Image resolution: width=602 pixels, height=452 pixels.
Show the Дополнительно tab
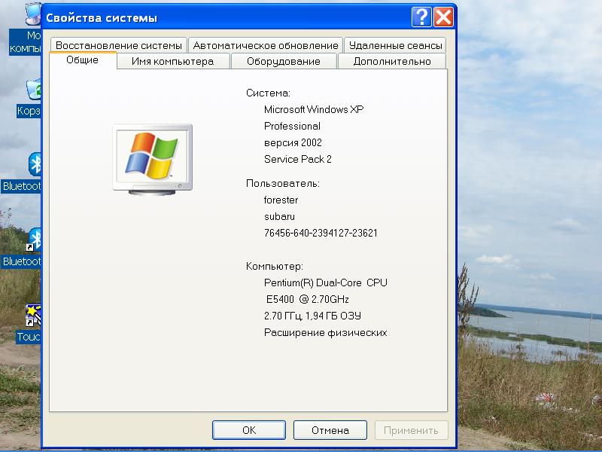coord(391,61)
